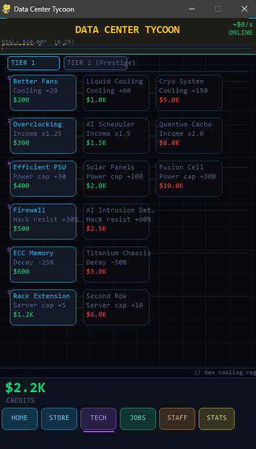
Task: Buy the Firewall hack resist upgrade
Action: coord(43,222)
